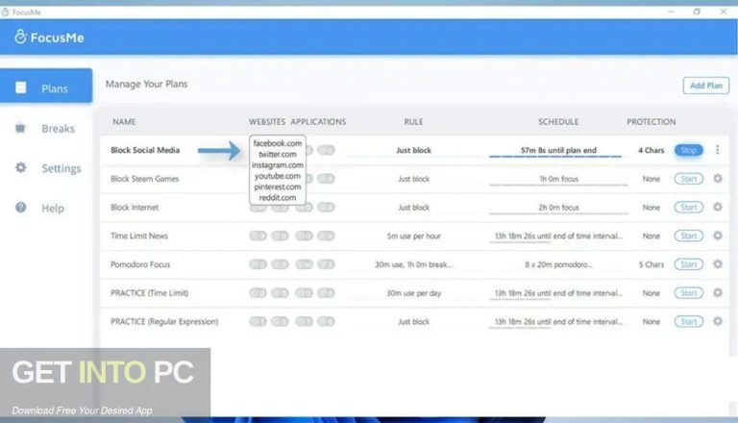Click progress bar under 57m 8s until plan end
The height and width of the screenshot is (423, 738).
pyautogui.click(x=555, y=157)
